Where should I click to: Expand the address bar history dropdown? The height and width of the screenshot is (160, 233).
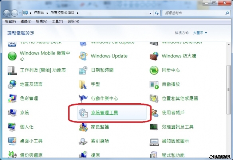(x=150, y=13)
